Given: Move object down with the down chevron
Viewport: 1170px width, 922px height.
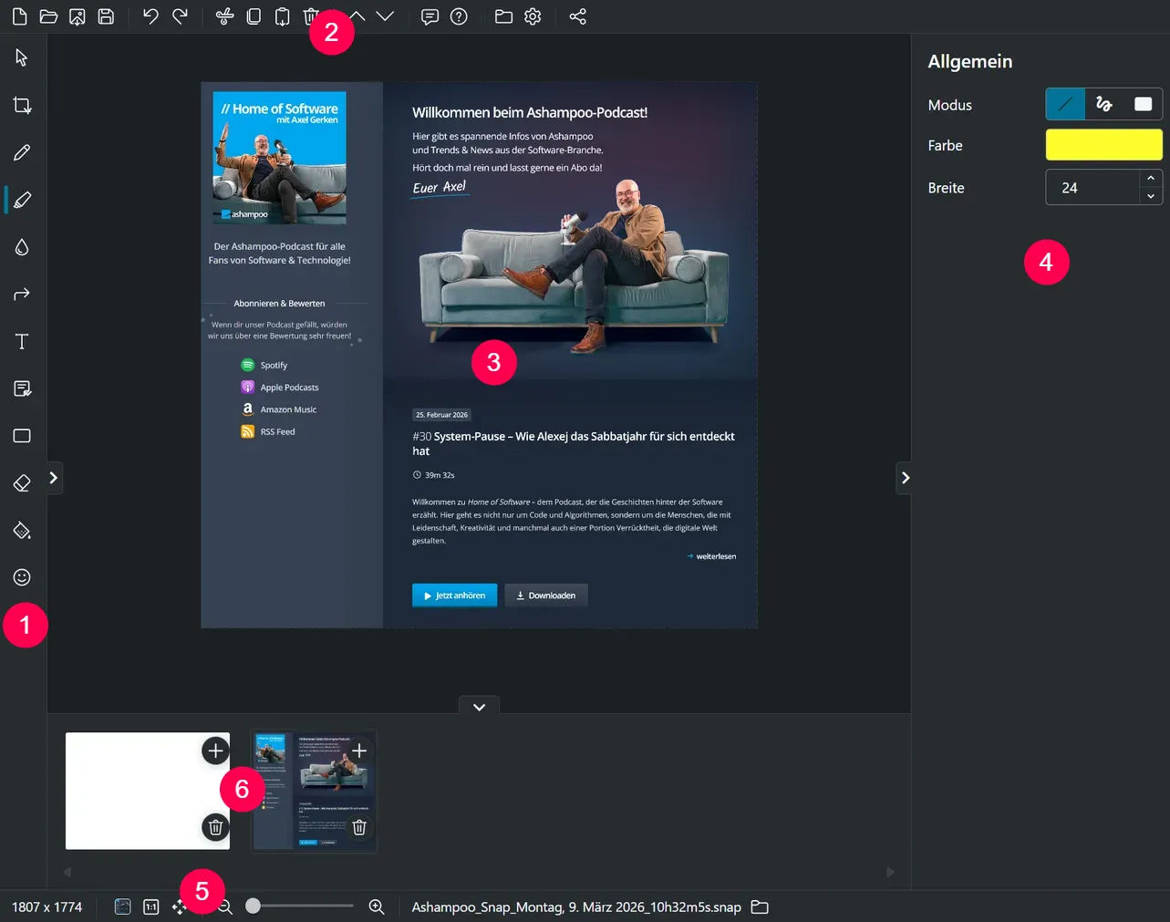Looking at the screenshot, I should (385, 16).
